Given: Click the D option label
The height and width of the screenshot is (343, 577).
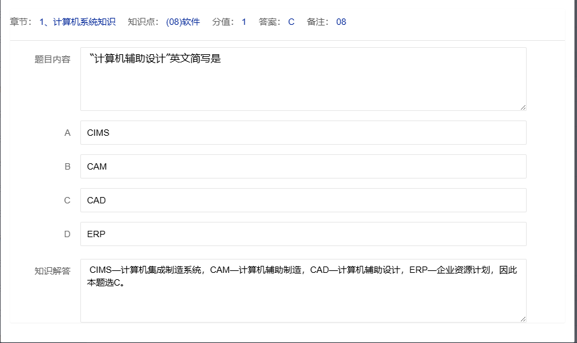Looking at the screenshot, I should click(x=68, y=234).
